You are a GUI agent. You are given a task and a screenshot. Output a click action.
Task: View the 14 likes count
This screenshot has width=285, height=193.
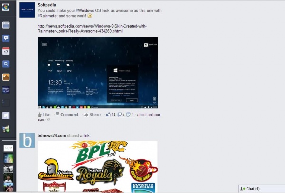[111, 115]
